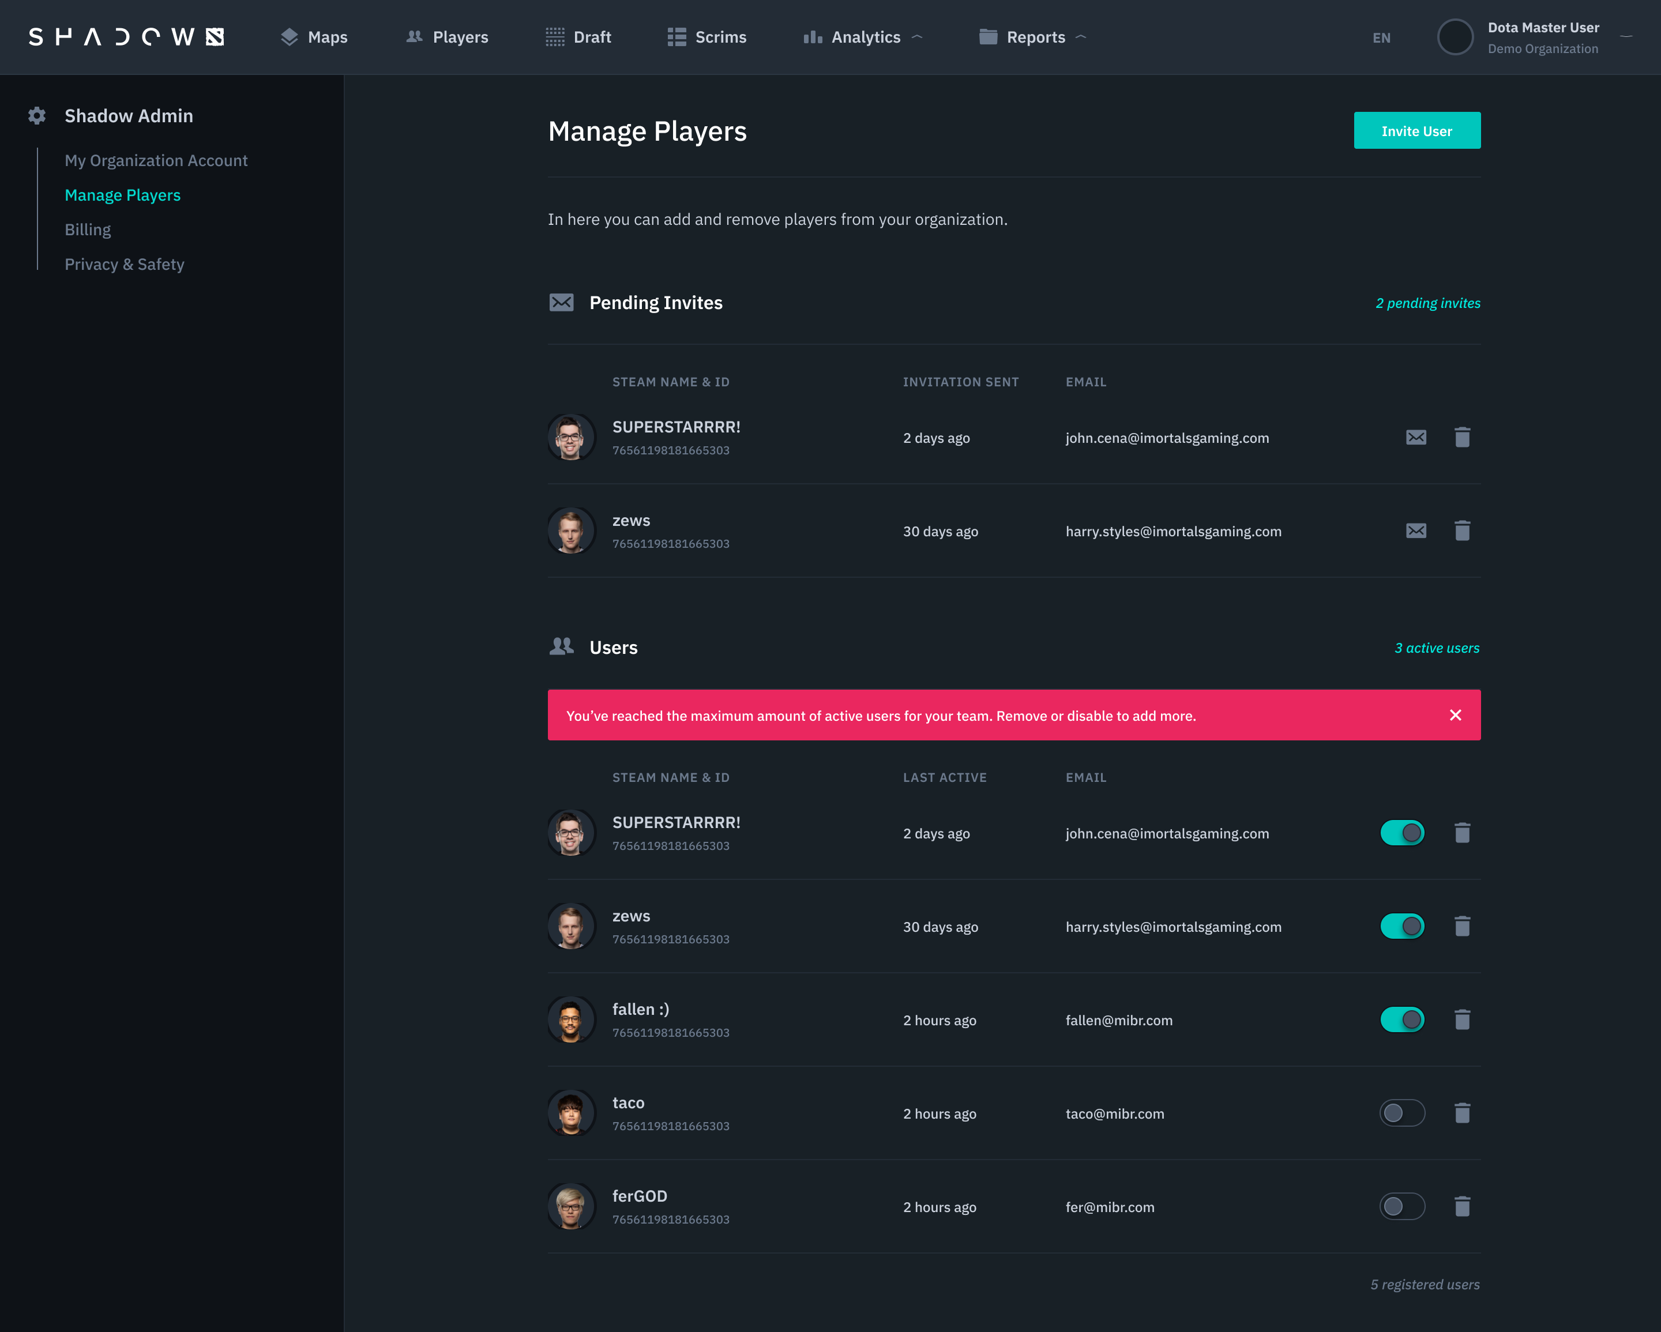
Task: Remove user taco with trash icon
Action: [x=1461, y=1112]
